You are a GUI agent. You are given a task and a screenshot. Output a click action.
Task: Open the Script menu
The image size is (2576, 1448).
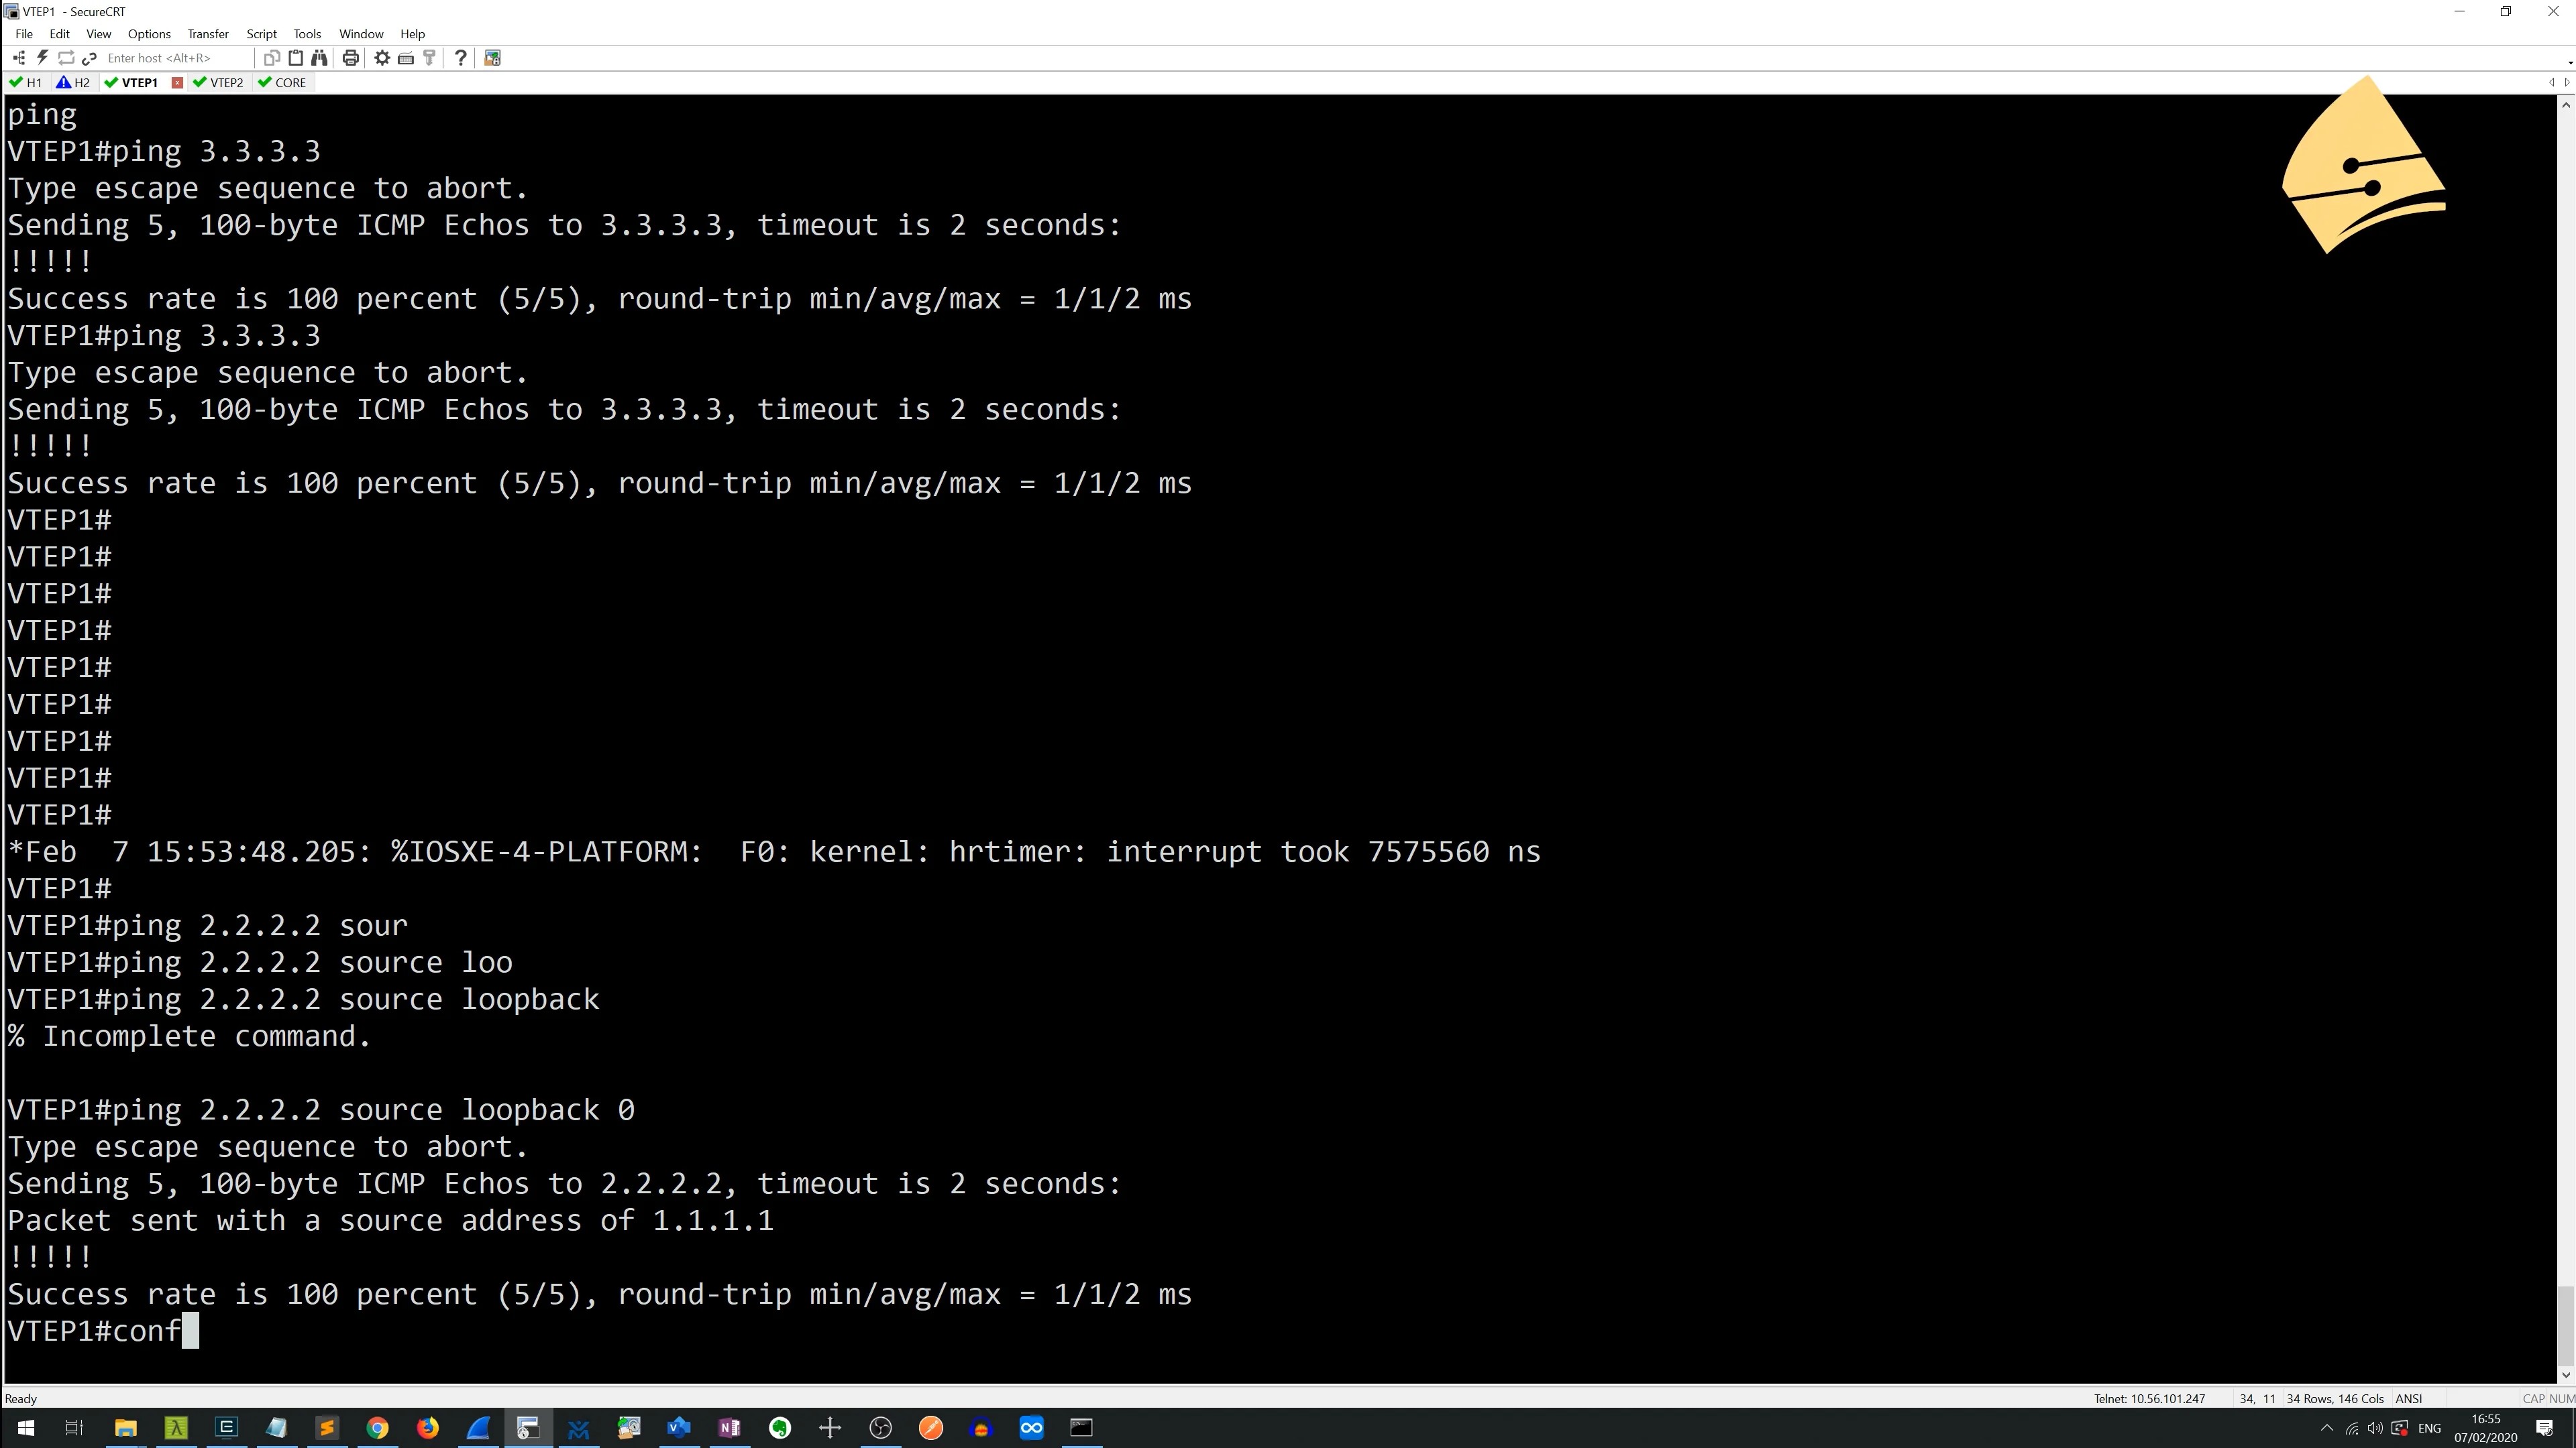[261, 34]
